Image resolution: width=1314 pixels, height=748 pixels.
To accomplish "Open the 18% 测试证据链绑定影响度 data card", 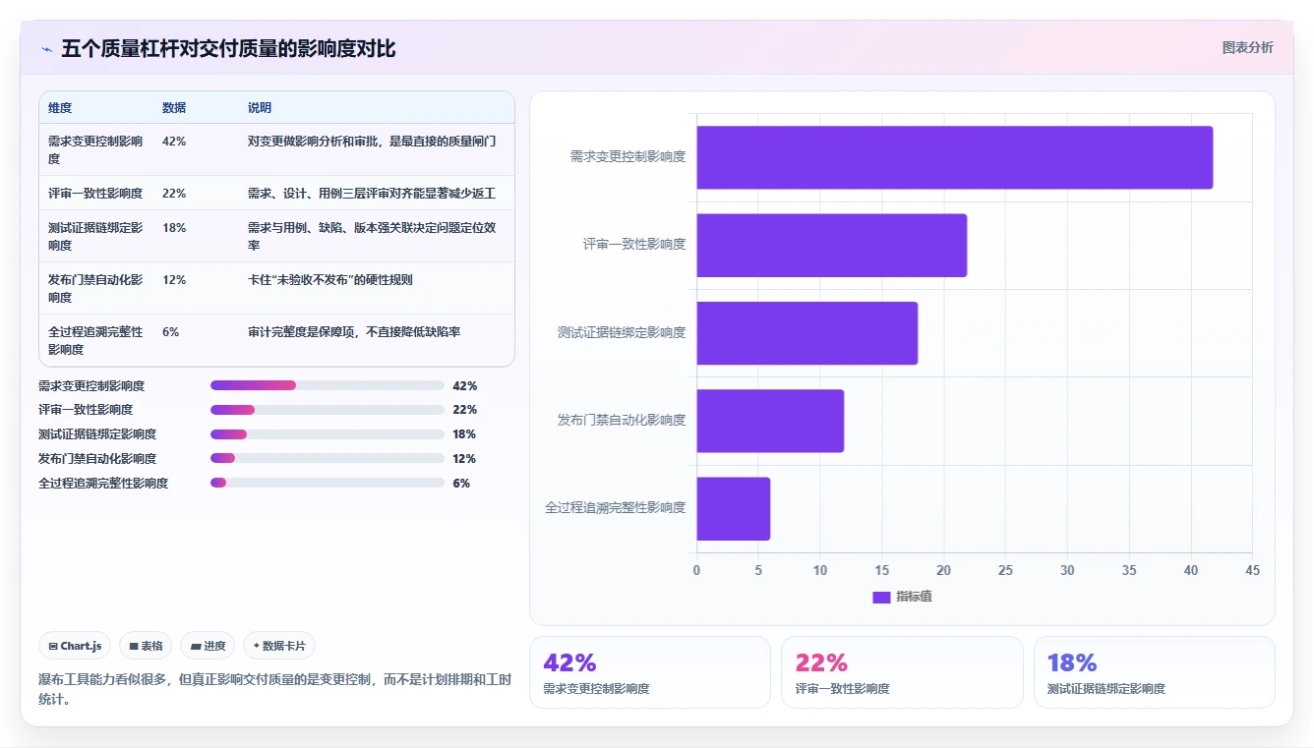I will tap(1154, 672).
